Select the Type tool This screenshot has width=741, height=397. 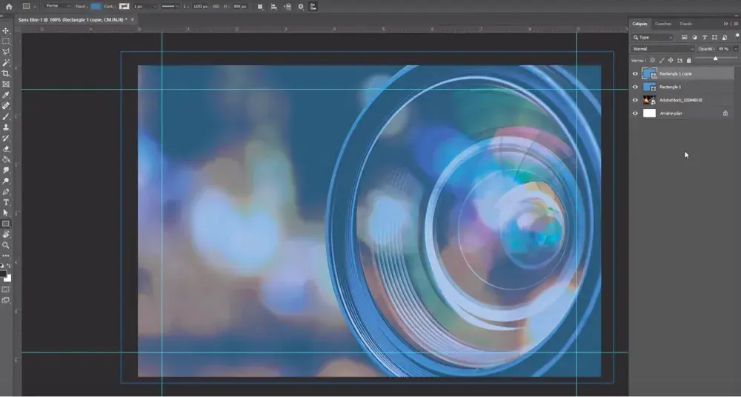pyautogui.click(x=6, y=202)
